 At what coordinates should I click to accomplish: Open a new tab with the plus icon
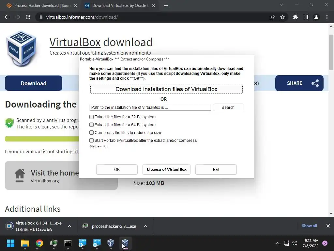(166, 6)
